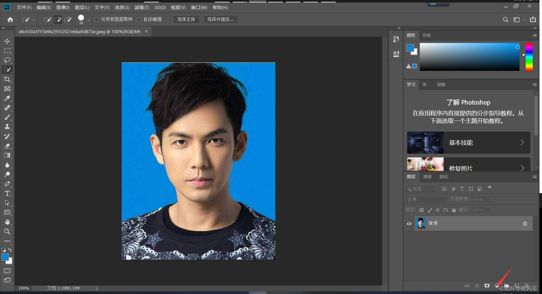This screenshot has width=542, height=294.
Task: Select the Blur tool
Action: [7, 165]
